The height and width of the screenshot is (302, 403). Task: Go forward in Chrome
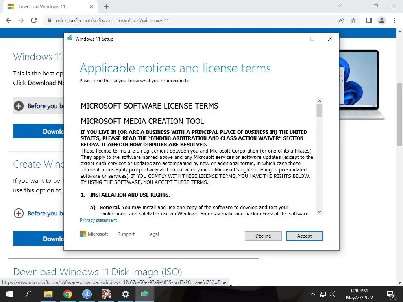(21, 20)
